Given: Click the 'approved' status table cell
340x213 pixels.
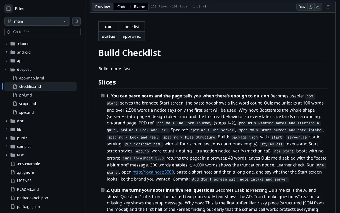Looking at the screenshot, I should click(132, 36).
